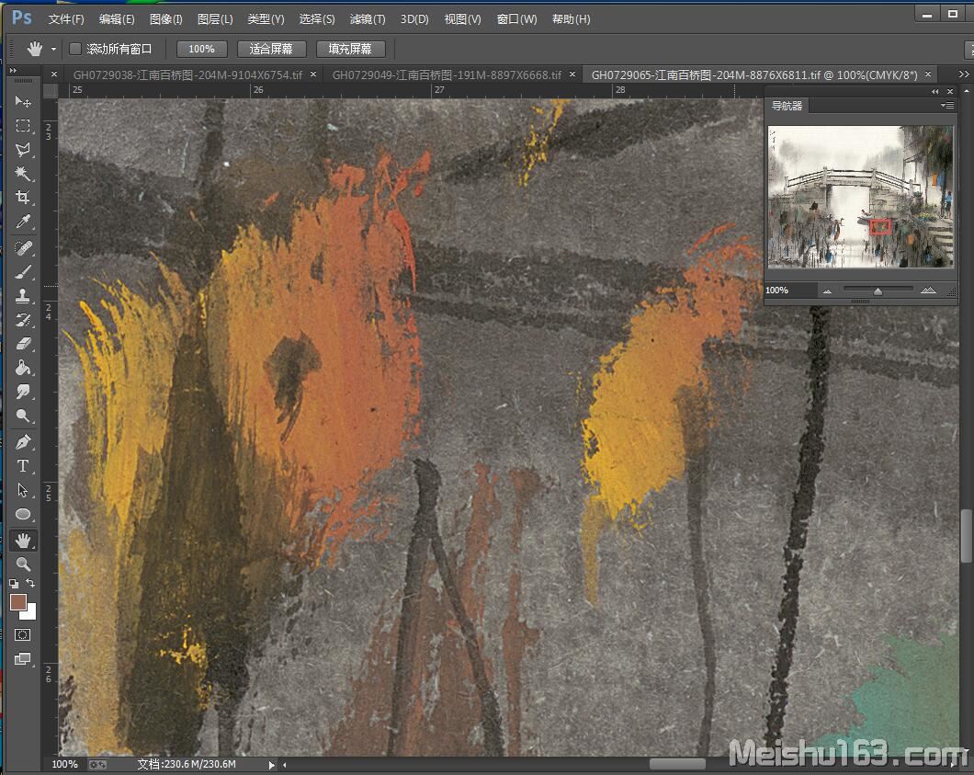Select the Paint Bucket tool
Screen dimensions: 974x775
click(x=23, y=368)
